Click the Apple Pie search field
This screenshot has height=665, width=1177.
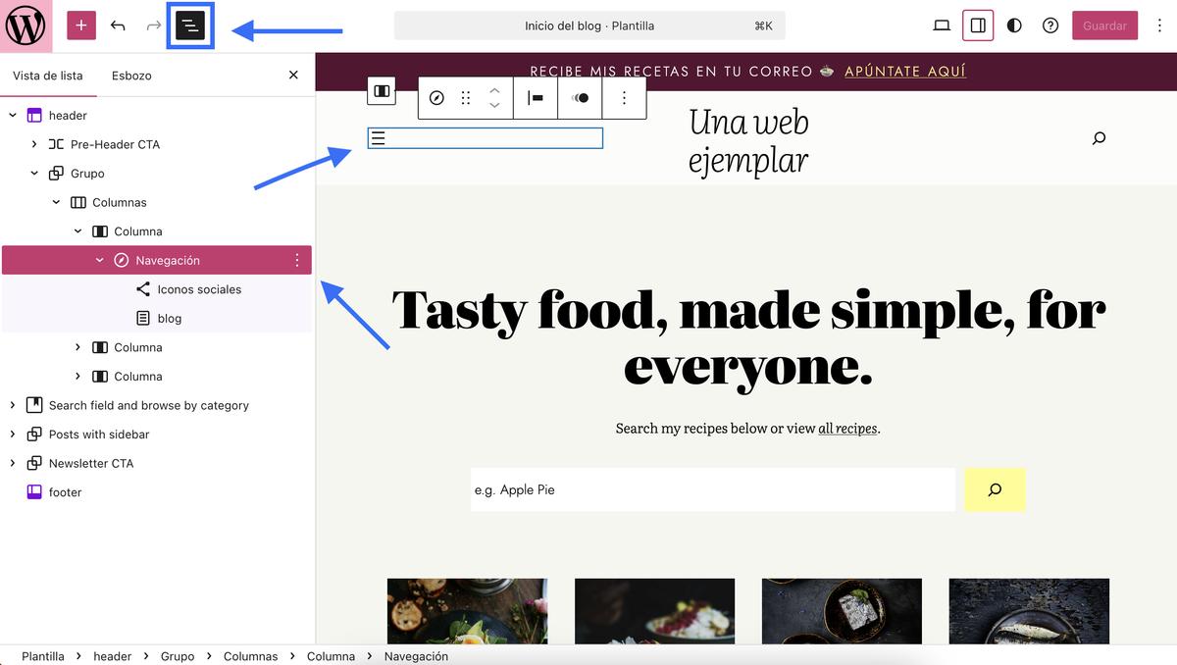coord(712,489)
